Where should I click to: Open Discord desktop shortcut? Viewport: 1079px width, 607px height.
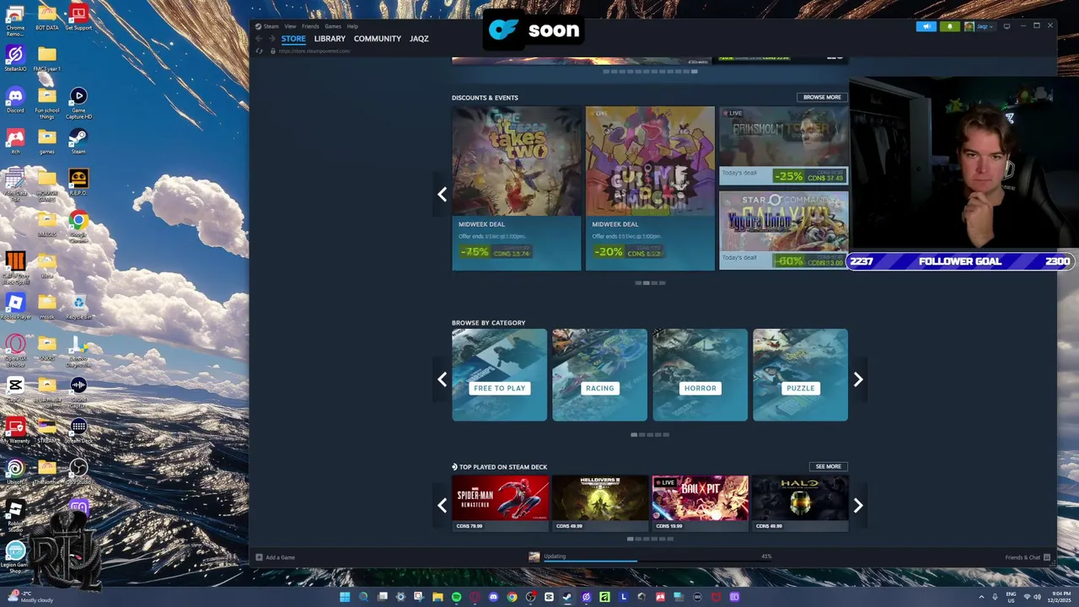[15, 100]
